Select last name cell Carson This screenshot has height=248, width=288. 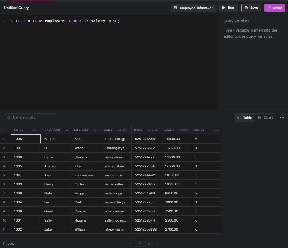coord(86,211)
